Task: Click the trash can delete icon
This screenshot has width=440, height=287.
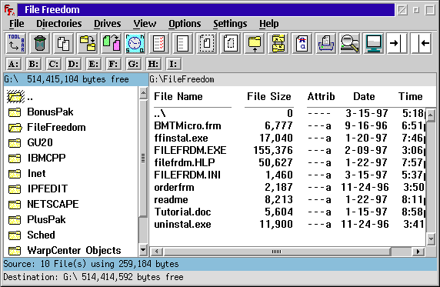Action: 40,43
